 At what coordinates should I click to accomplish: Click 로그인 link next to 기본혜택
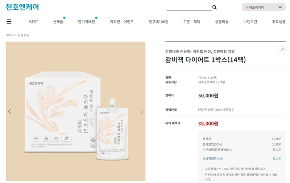click(277, 150)
